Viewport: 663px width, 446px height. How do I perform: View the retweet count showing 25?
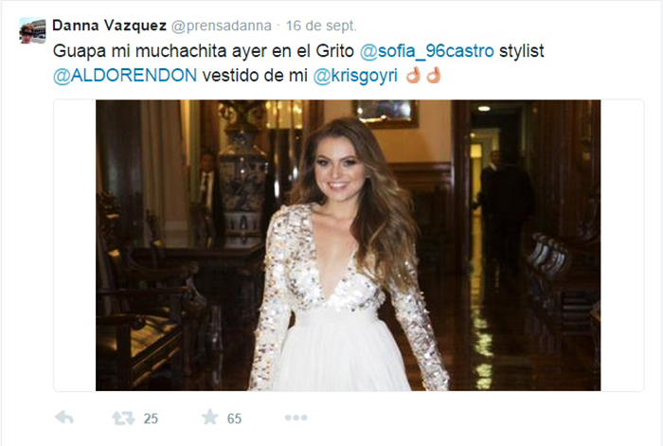pyautogui.click(x=151, y=419)
